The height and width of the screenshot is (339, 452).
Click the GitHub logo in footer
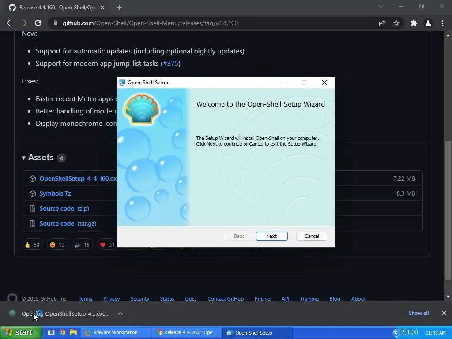point(12,298)
